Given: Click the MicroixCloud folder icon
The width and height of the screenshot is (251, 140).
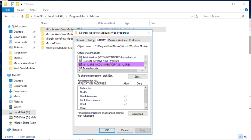Looking at the screenshot, I should point(43,43).
